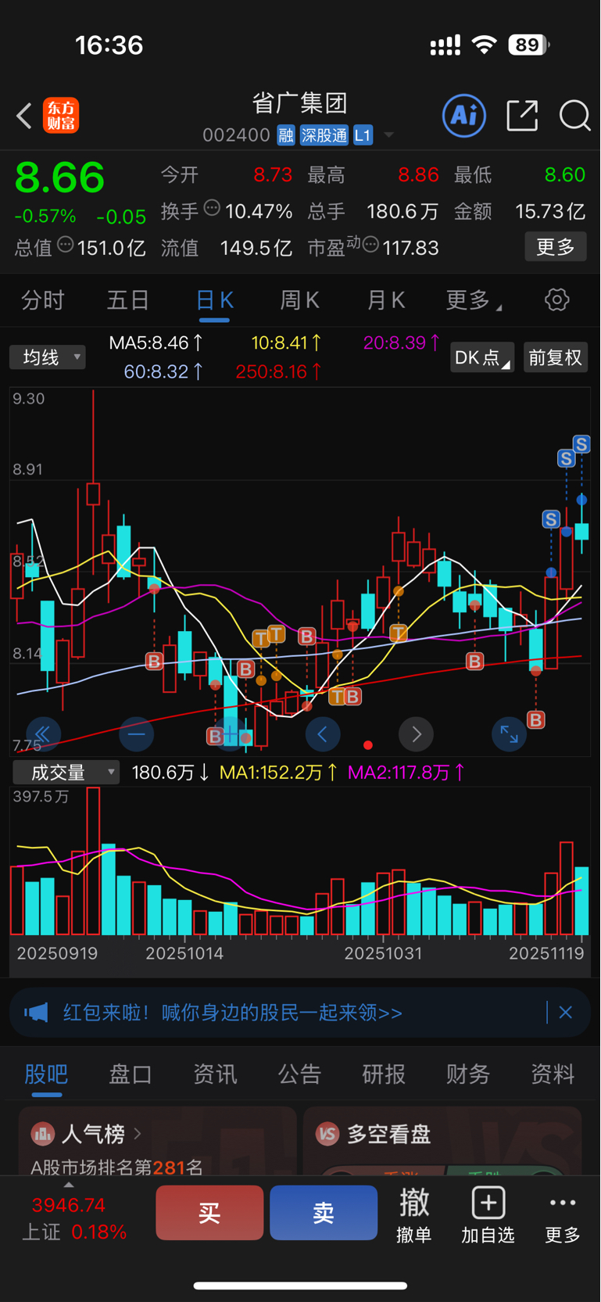
Task: Toggle 前复权 adjustment mode
Action: coord(555,357)
